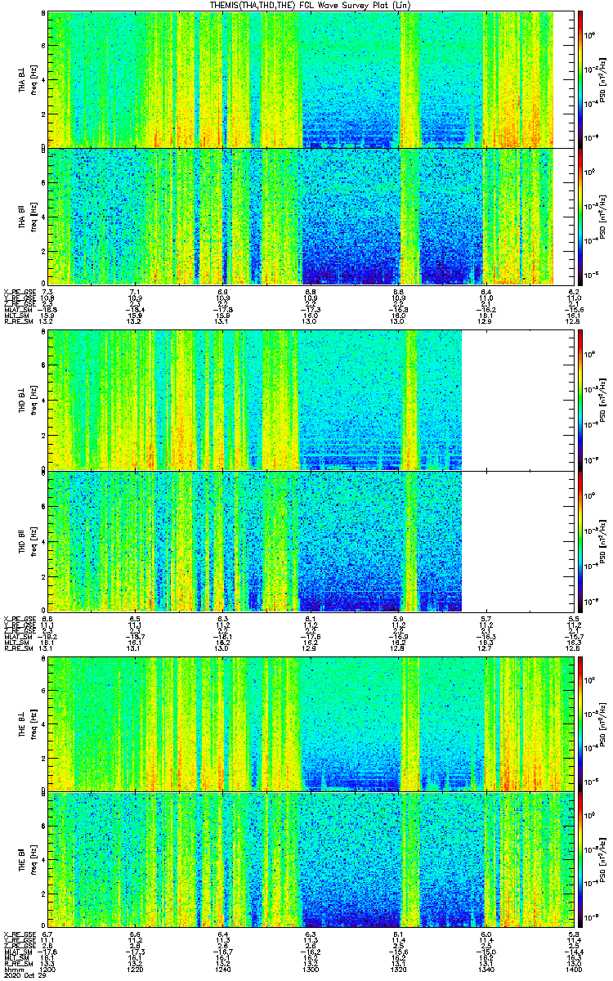Select the THA B∥ spectrogram panel
613x981 pixels.
pyautogui.click(x=311, y=216)
